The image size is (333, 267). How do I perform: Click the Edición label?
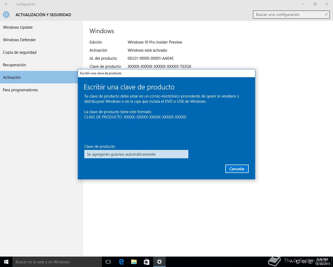96,42
